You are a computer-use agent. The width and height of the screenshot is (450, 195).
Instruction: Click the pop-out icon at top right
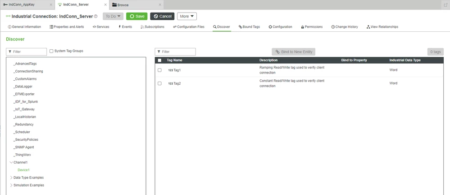pyautogui.click(x=445, y=5)
